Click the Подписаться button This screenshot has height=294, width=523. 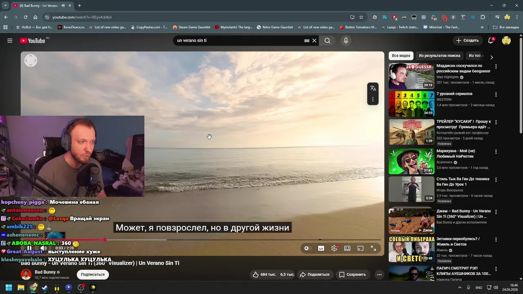coord(93,274)
